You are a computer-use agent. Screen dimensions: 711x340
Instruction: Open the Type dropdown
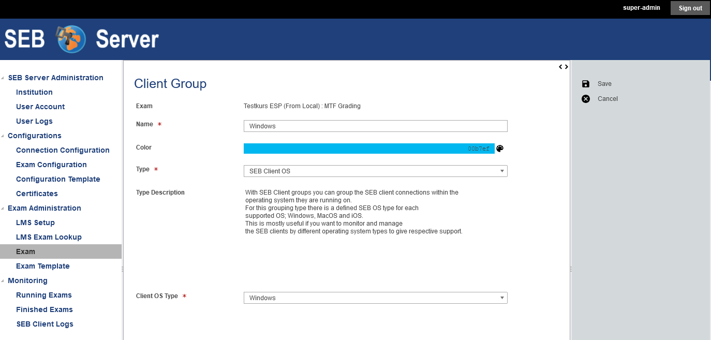[375, 171]
